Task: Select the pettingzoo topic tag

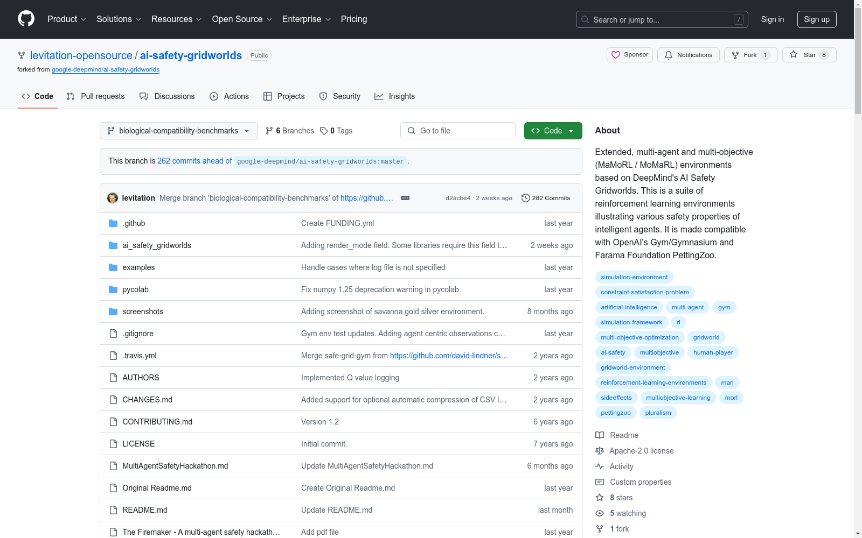Action: pyautogui.click(x=616, y=413)
